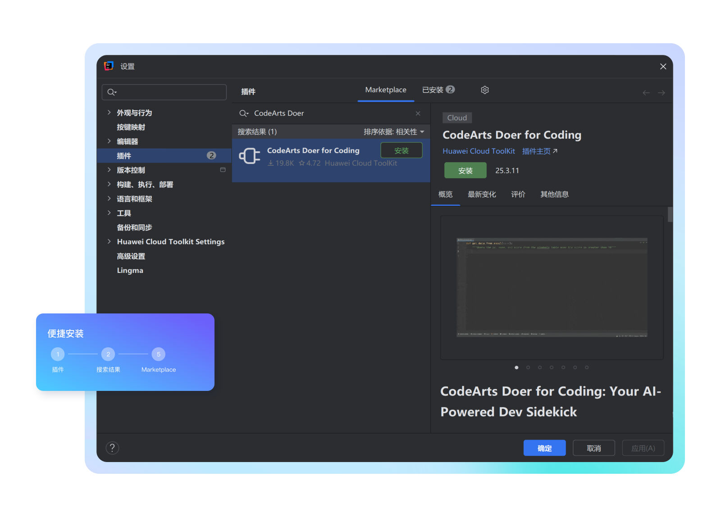Click the CodeArts Doer plugin plug icon
The height and width of the screenshot is (517, 721).
(250, 156)
